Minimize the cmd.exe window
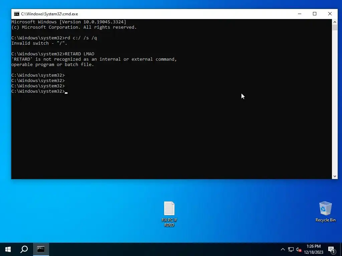 [300, 14]
